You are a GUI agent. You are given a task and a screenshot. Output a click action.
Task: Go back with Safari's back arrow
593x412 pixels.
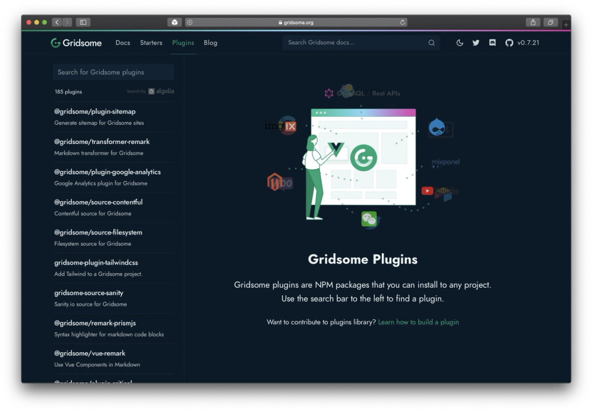click(x=57, y=22)
